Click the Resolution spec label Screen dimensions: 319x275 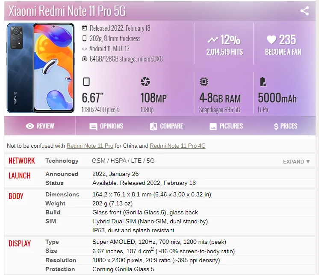point(61,260)
